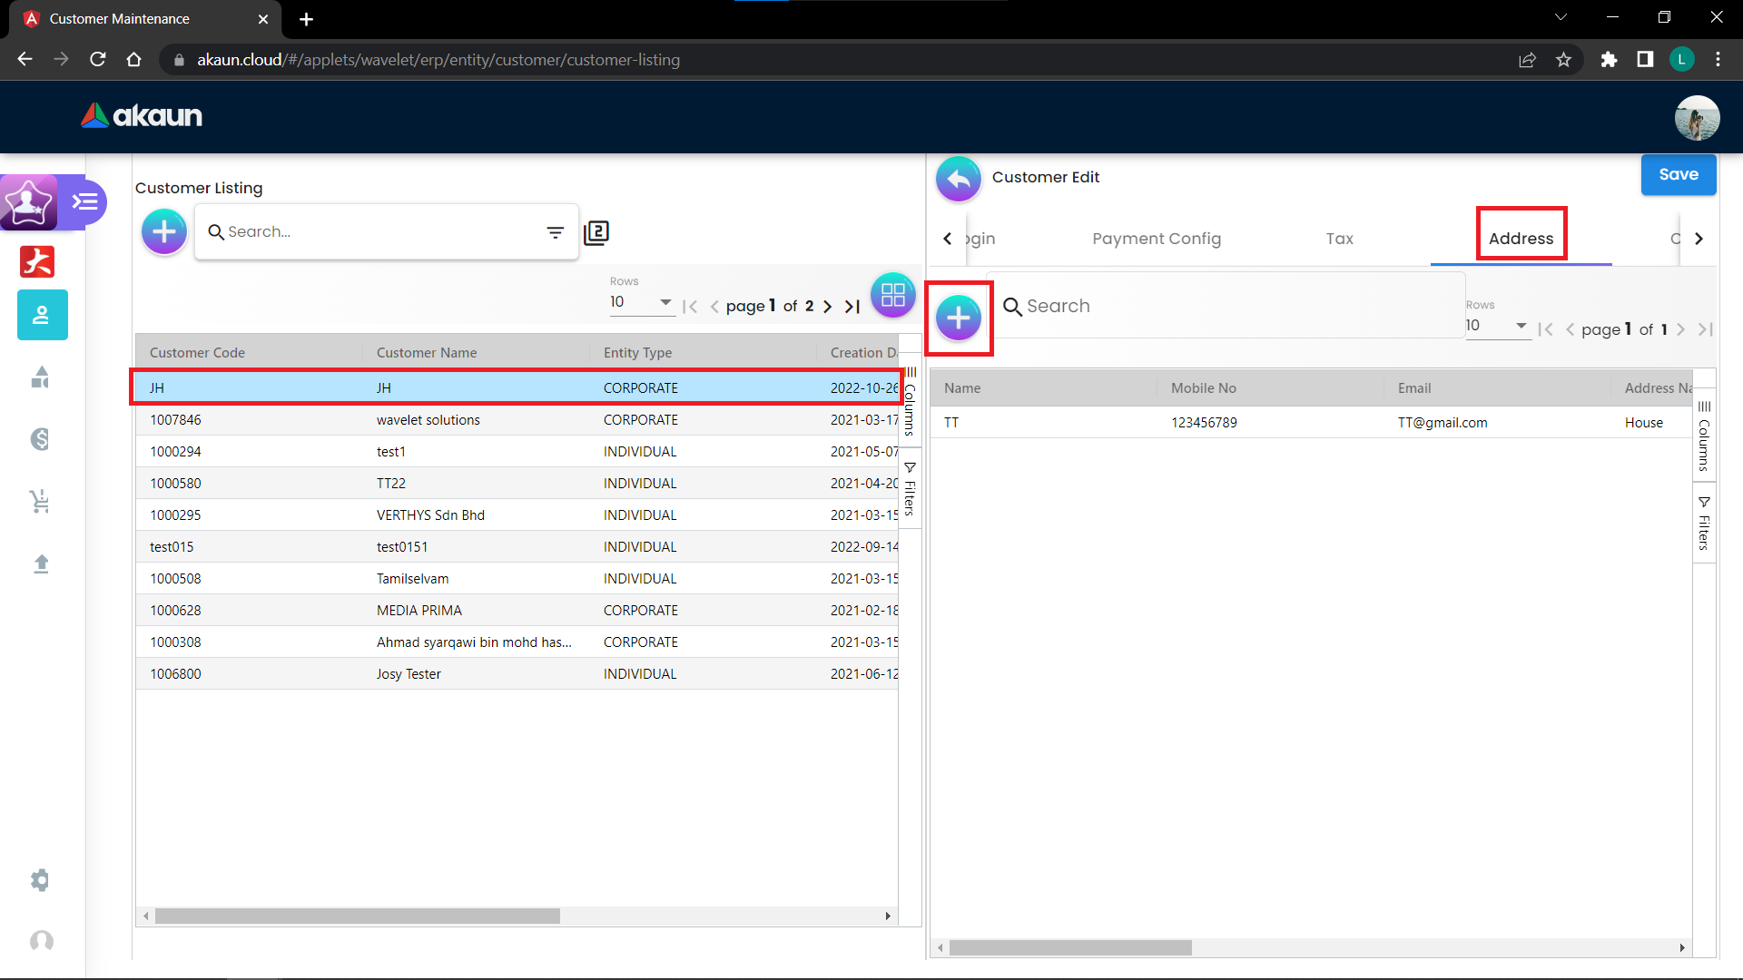Switch to the Payment Config tab
The image size is (1743, 980).
(x=1156, y=239)
